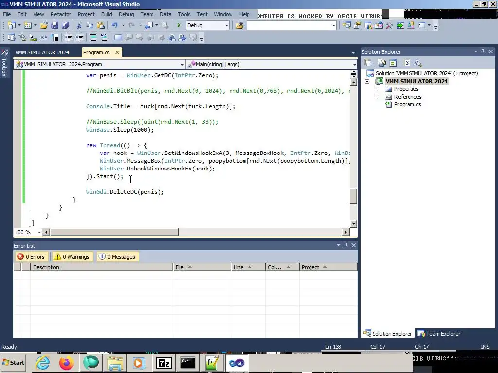This screenshot has width=498, height=373.
Task: Toggle a bookmark on current line
Action: click(x=118, y=38)
